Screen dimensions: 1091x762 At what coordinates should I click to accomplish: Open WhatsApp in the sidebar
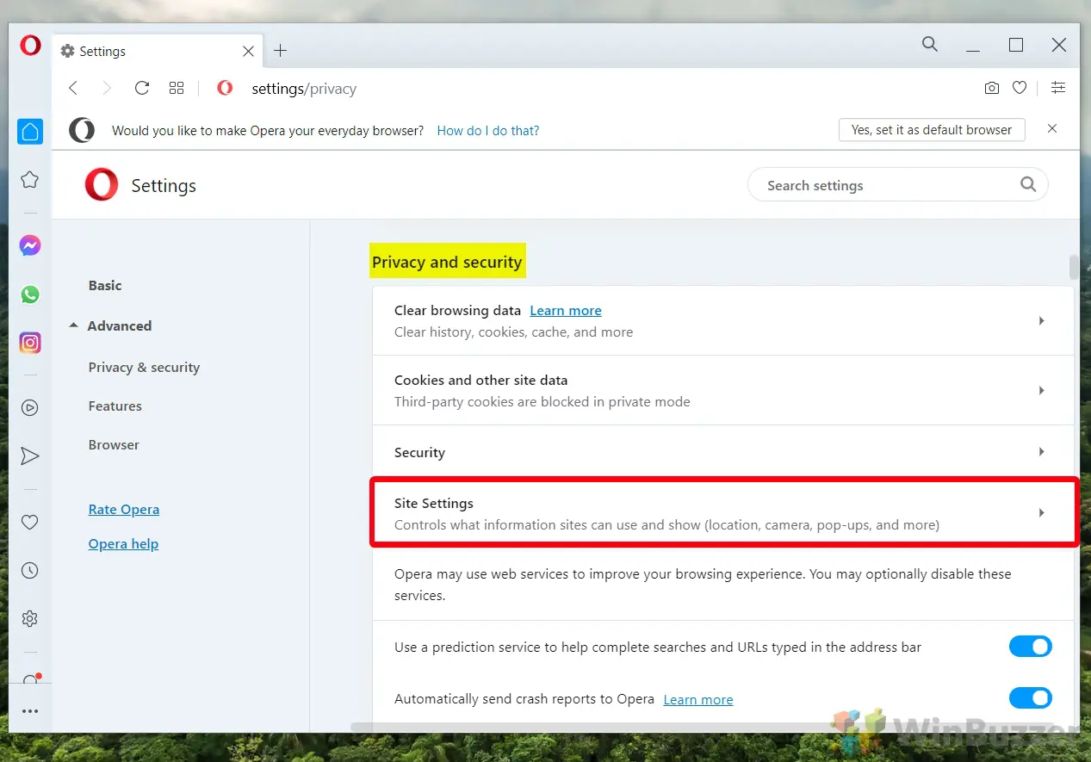coord(30,294)
